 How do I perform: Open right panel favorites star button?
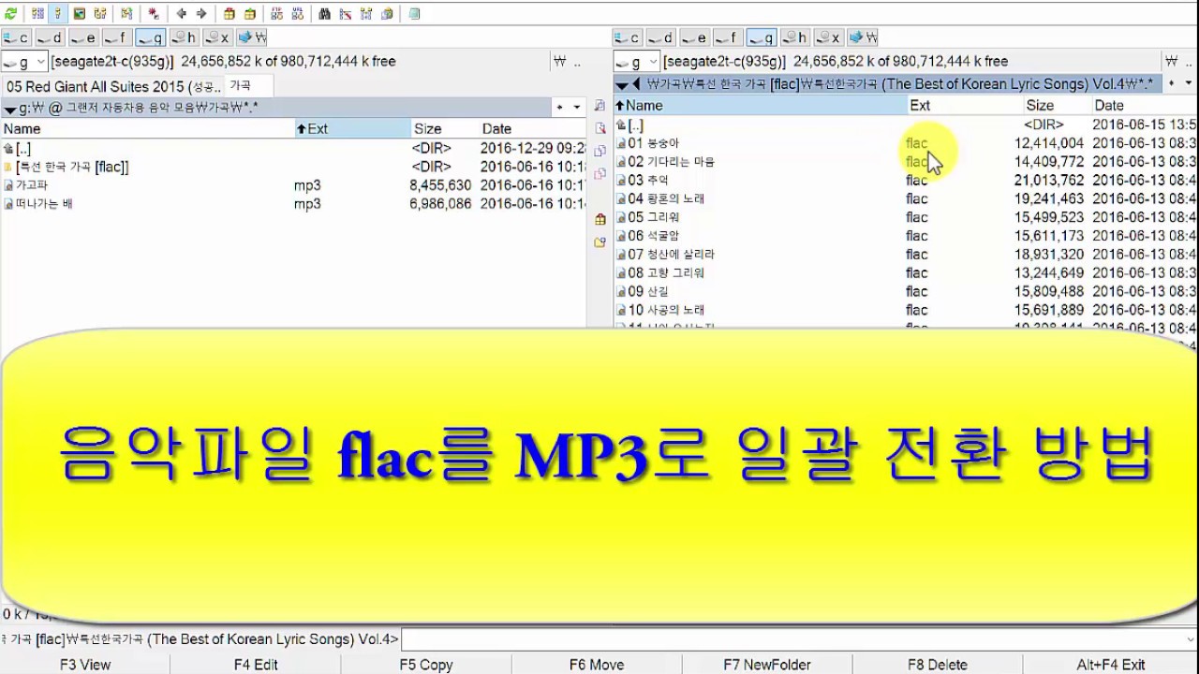[x=1172, y=84]
